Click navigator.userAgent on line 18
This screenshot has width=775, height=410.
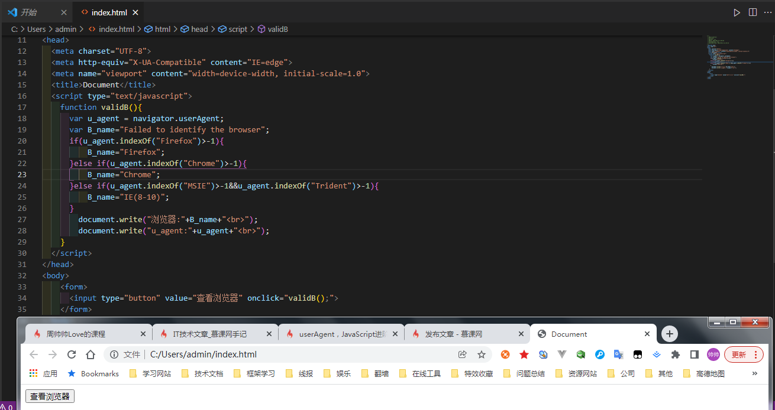[176, 118]
